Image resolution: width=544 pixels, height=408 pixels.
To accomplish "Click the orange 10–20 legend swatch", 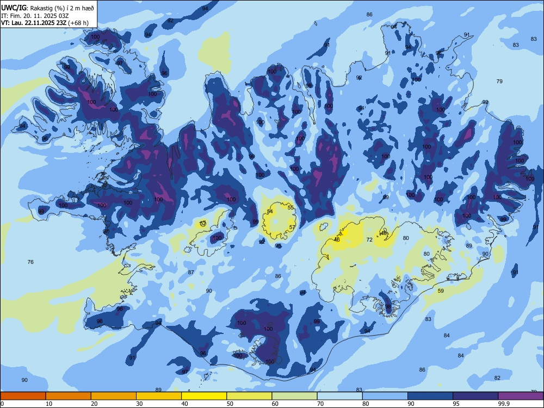I will point(69,396).
